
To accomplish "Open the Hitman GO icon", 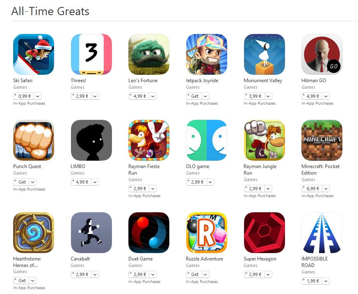I will click(x=322, y=54).
